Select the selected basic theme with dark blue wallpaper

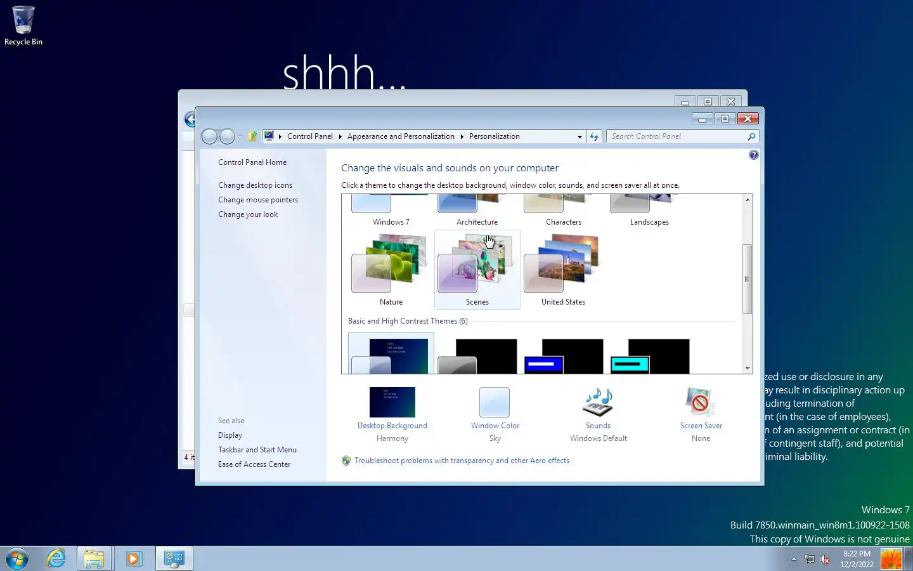[391, 353]
